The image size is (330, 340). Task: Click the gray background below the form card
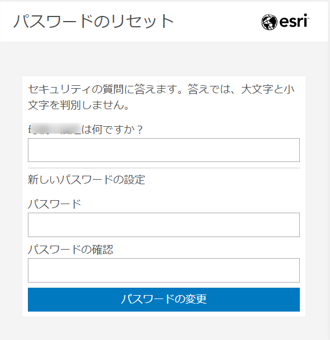click(164, 329)
